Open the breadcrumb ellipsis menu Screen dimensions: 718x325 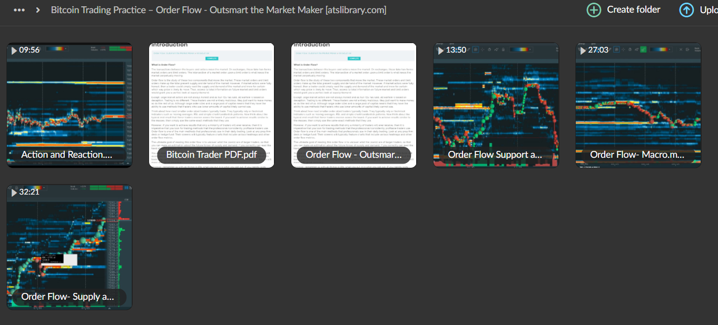click(x=19, y=9)
